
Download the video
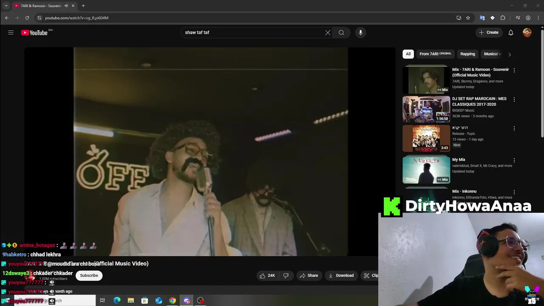point(341,275)
